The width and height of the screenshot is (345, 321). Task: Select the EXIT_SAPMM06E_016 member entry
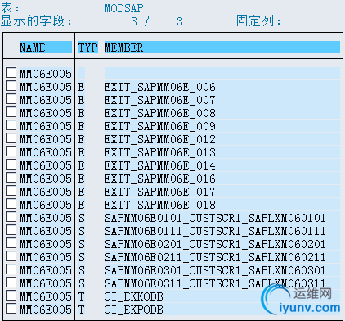click(x=222, y=179)
